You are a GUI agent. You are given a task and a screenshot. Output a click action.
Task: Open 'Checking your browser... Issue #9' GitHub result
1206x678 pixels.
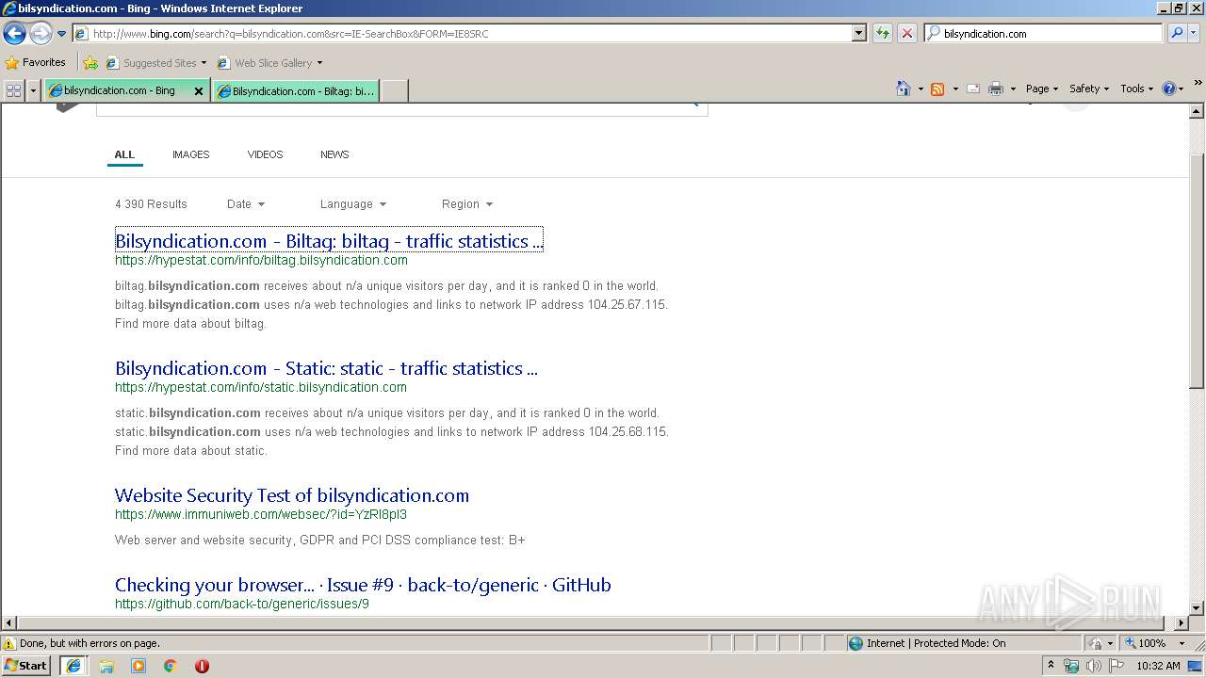(363, 585)
